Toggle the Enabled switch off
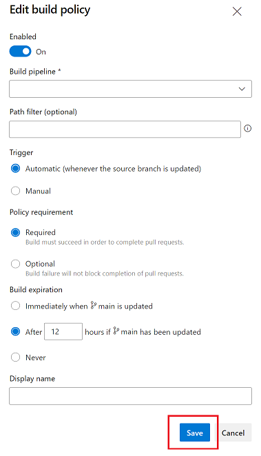 (21, 52)
